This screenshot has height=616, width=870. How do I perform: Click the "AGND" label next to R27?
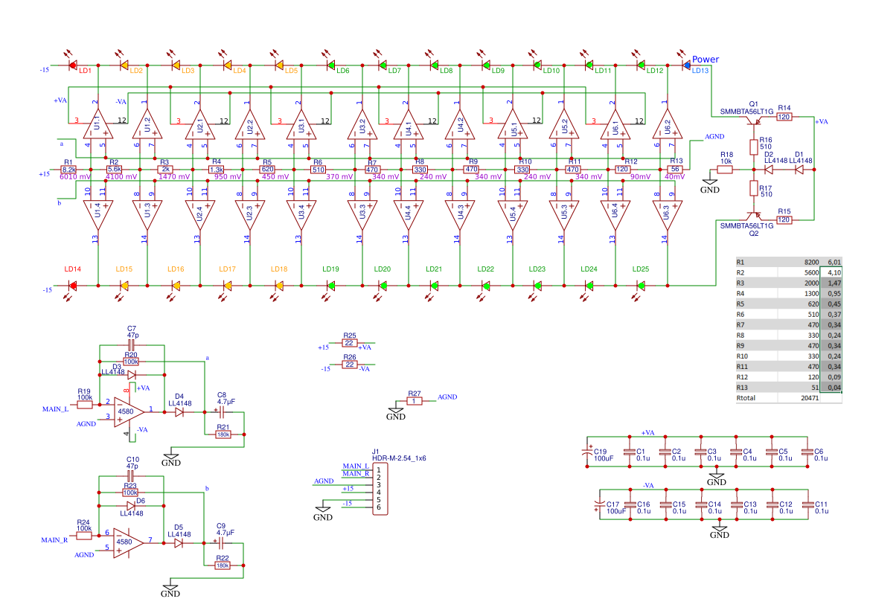pyautogui.click(x=447, y=397)
